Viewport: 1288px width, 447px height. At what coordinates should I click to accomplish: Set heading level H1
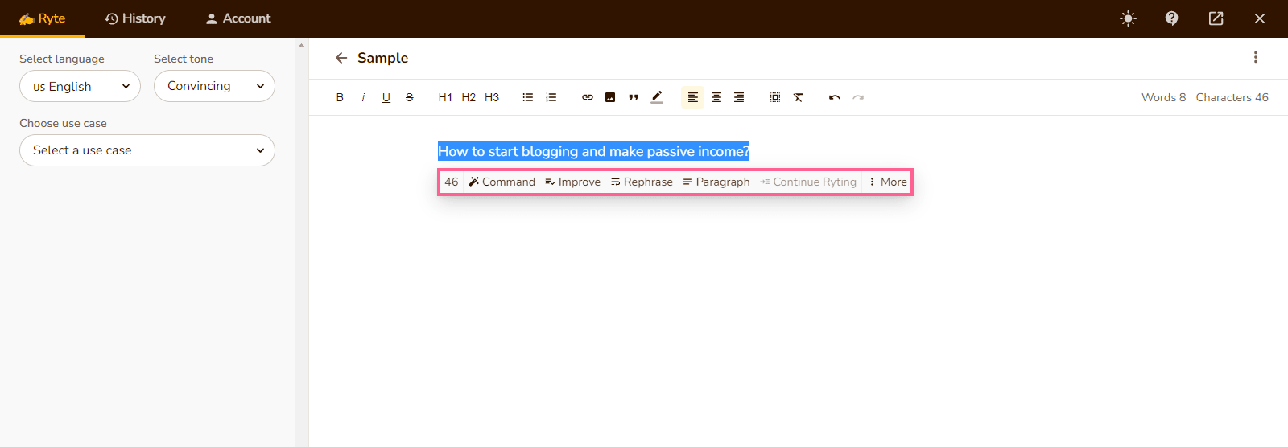(x=445, y=97)
